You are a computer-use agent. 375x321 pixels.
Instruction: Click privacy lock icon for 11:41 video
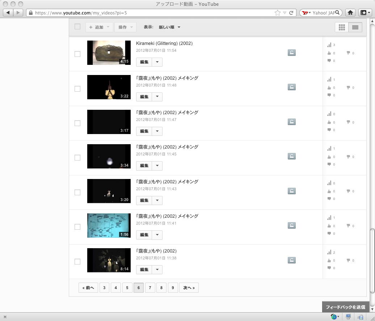coord(291,225)
